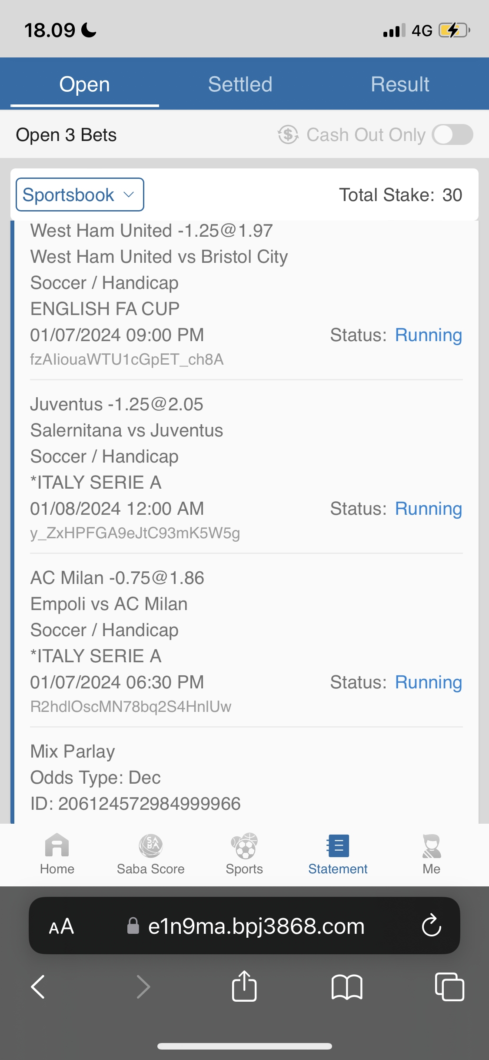This screenshot has width=489, height=1060.
Task: Reload the page with the refresh icon
Action: click(x=431, y=926)
